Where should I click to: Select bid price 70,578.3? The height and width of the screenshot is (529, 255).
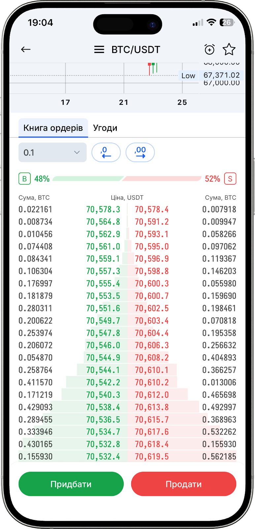pos(103,210)
